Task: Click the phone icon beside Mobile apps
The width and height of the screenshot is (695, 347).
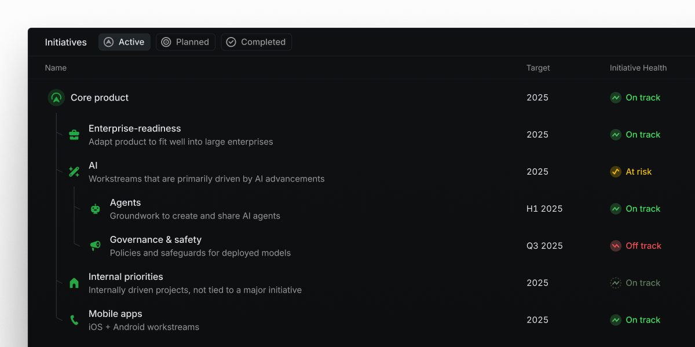Action: click(74, 320)
